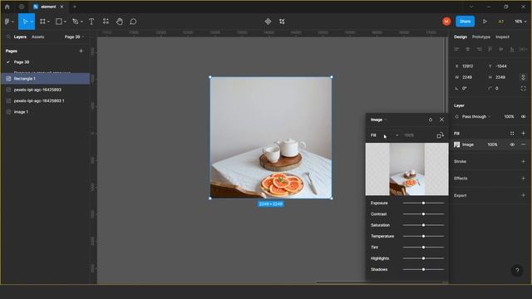The height and width of the screenshot is (299, 532).
Task: Open the shape tools dropdown arrow
Action: [65, 22]
